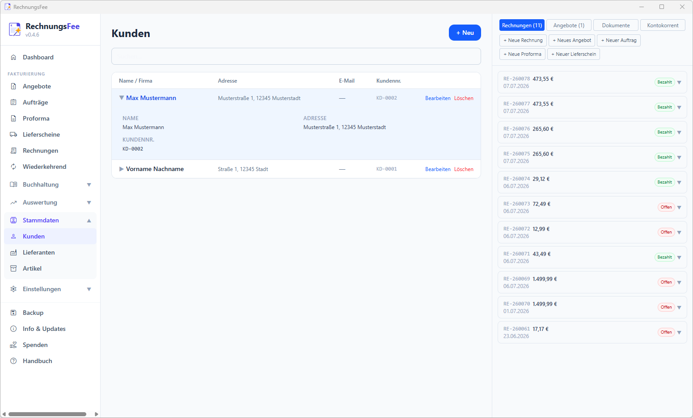Click the RechnungsFee logo icon

(x=15, y=29)
